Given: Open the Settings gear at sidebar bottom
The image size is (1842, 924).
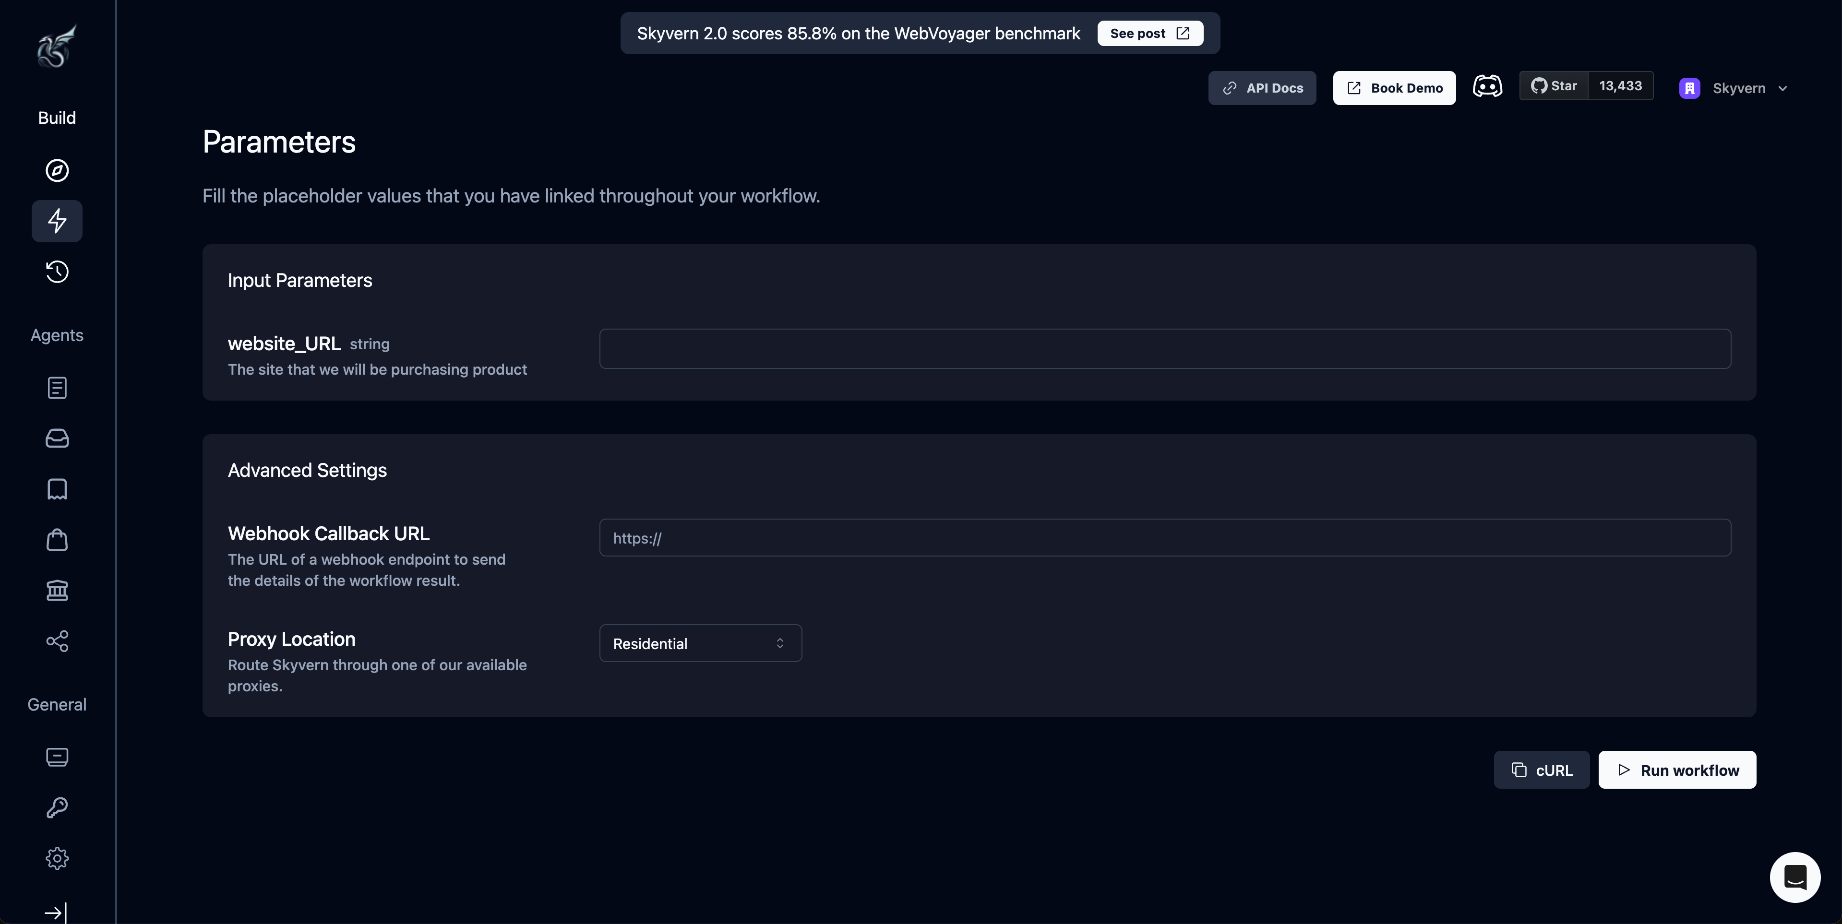Looking at the screenshot, I should click(57, 858).
